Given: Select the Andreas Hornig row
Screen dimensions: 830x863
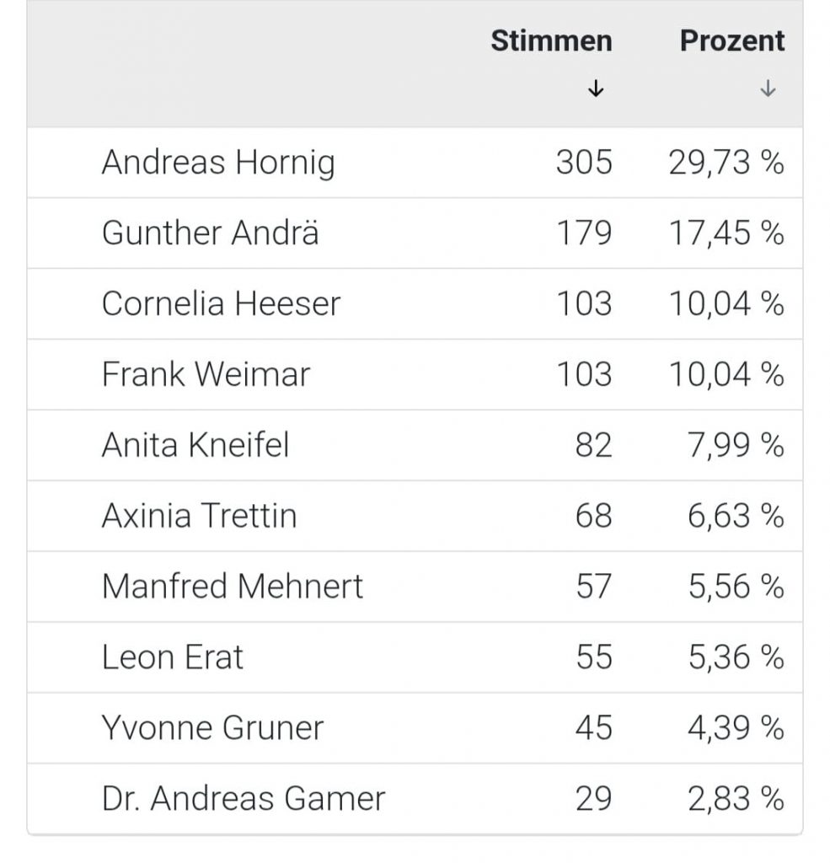Looking at the screenshot, I should coord(218,163).
